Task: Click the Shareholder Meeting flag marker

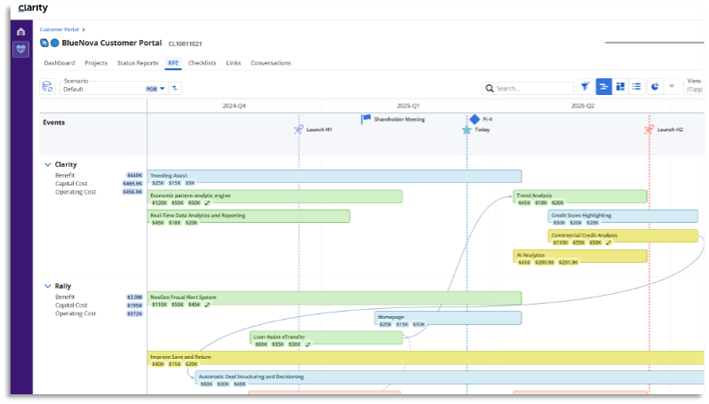Action: 365,119
